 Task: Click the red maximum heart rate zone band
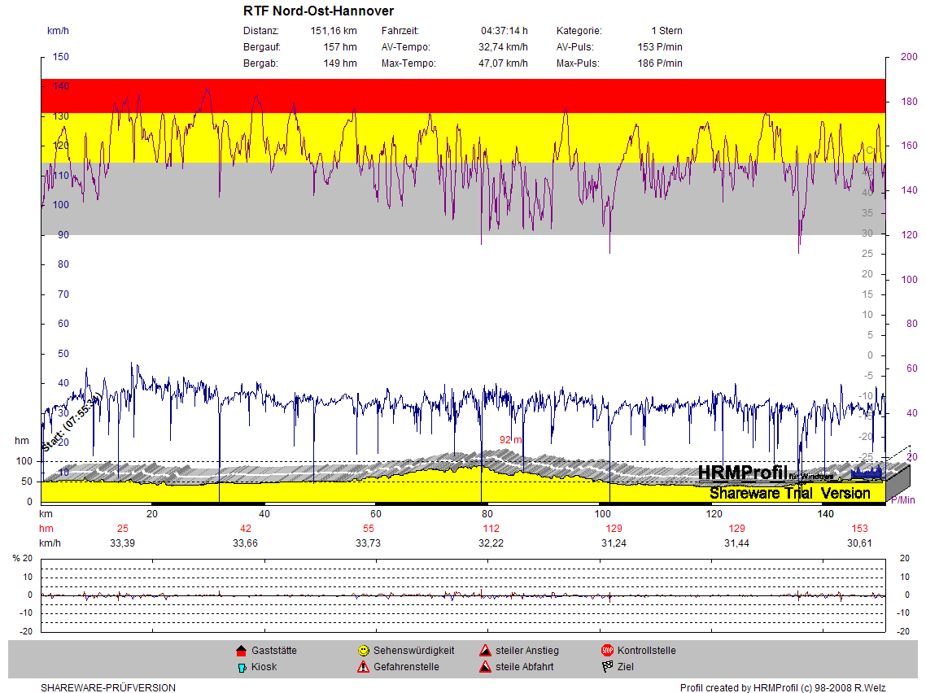pos(462,95)
